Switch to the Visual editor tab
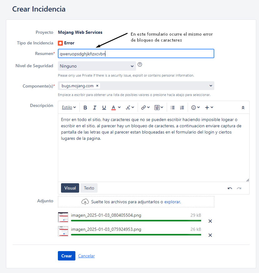 click(70, 188)
